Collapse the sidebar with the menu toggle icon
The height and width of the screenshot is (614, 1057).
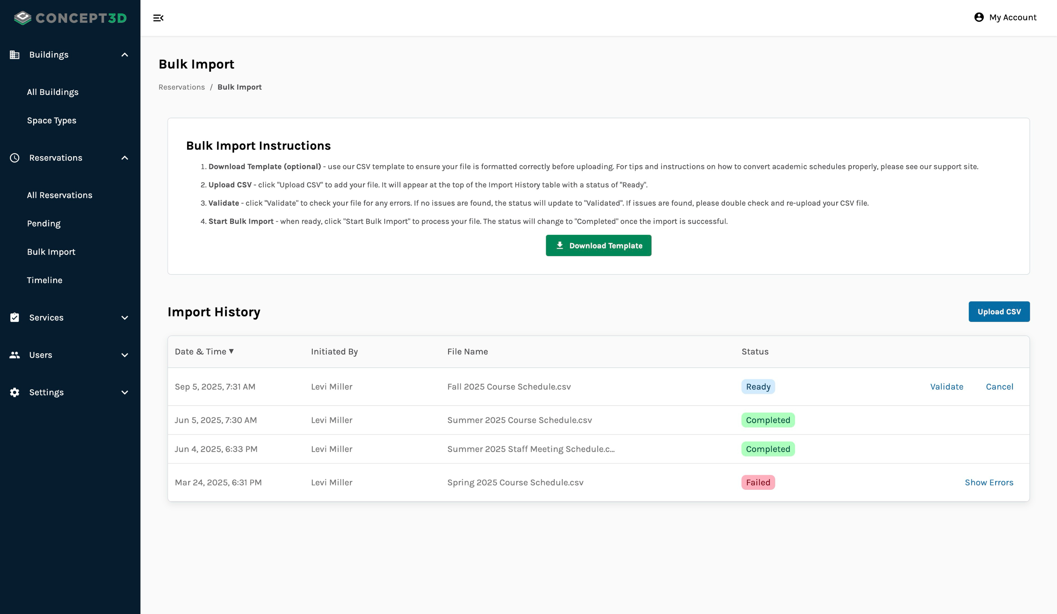tap(158, 18)
